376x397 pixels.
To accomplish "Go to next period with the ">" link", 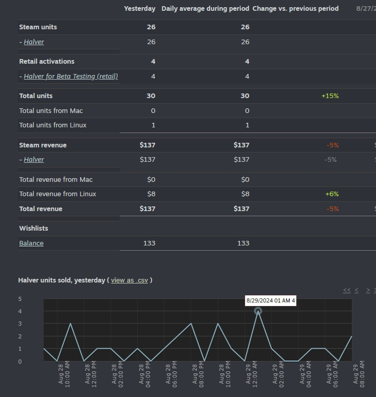I will pos(368,290).
